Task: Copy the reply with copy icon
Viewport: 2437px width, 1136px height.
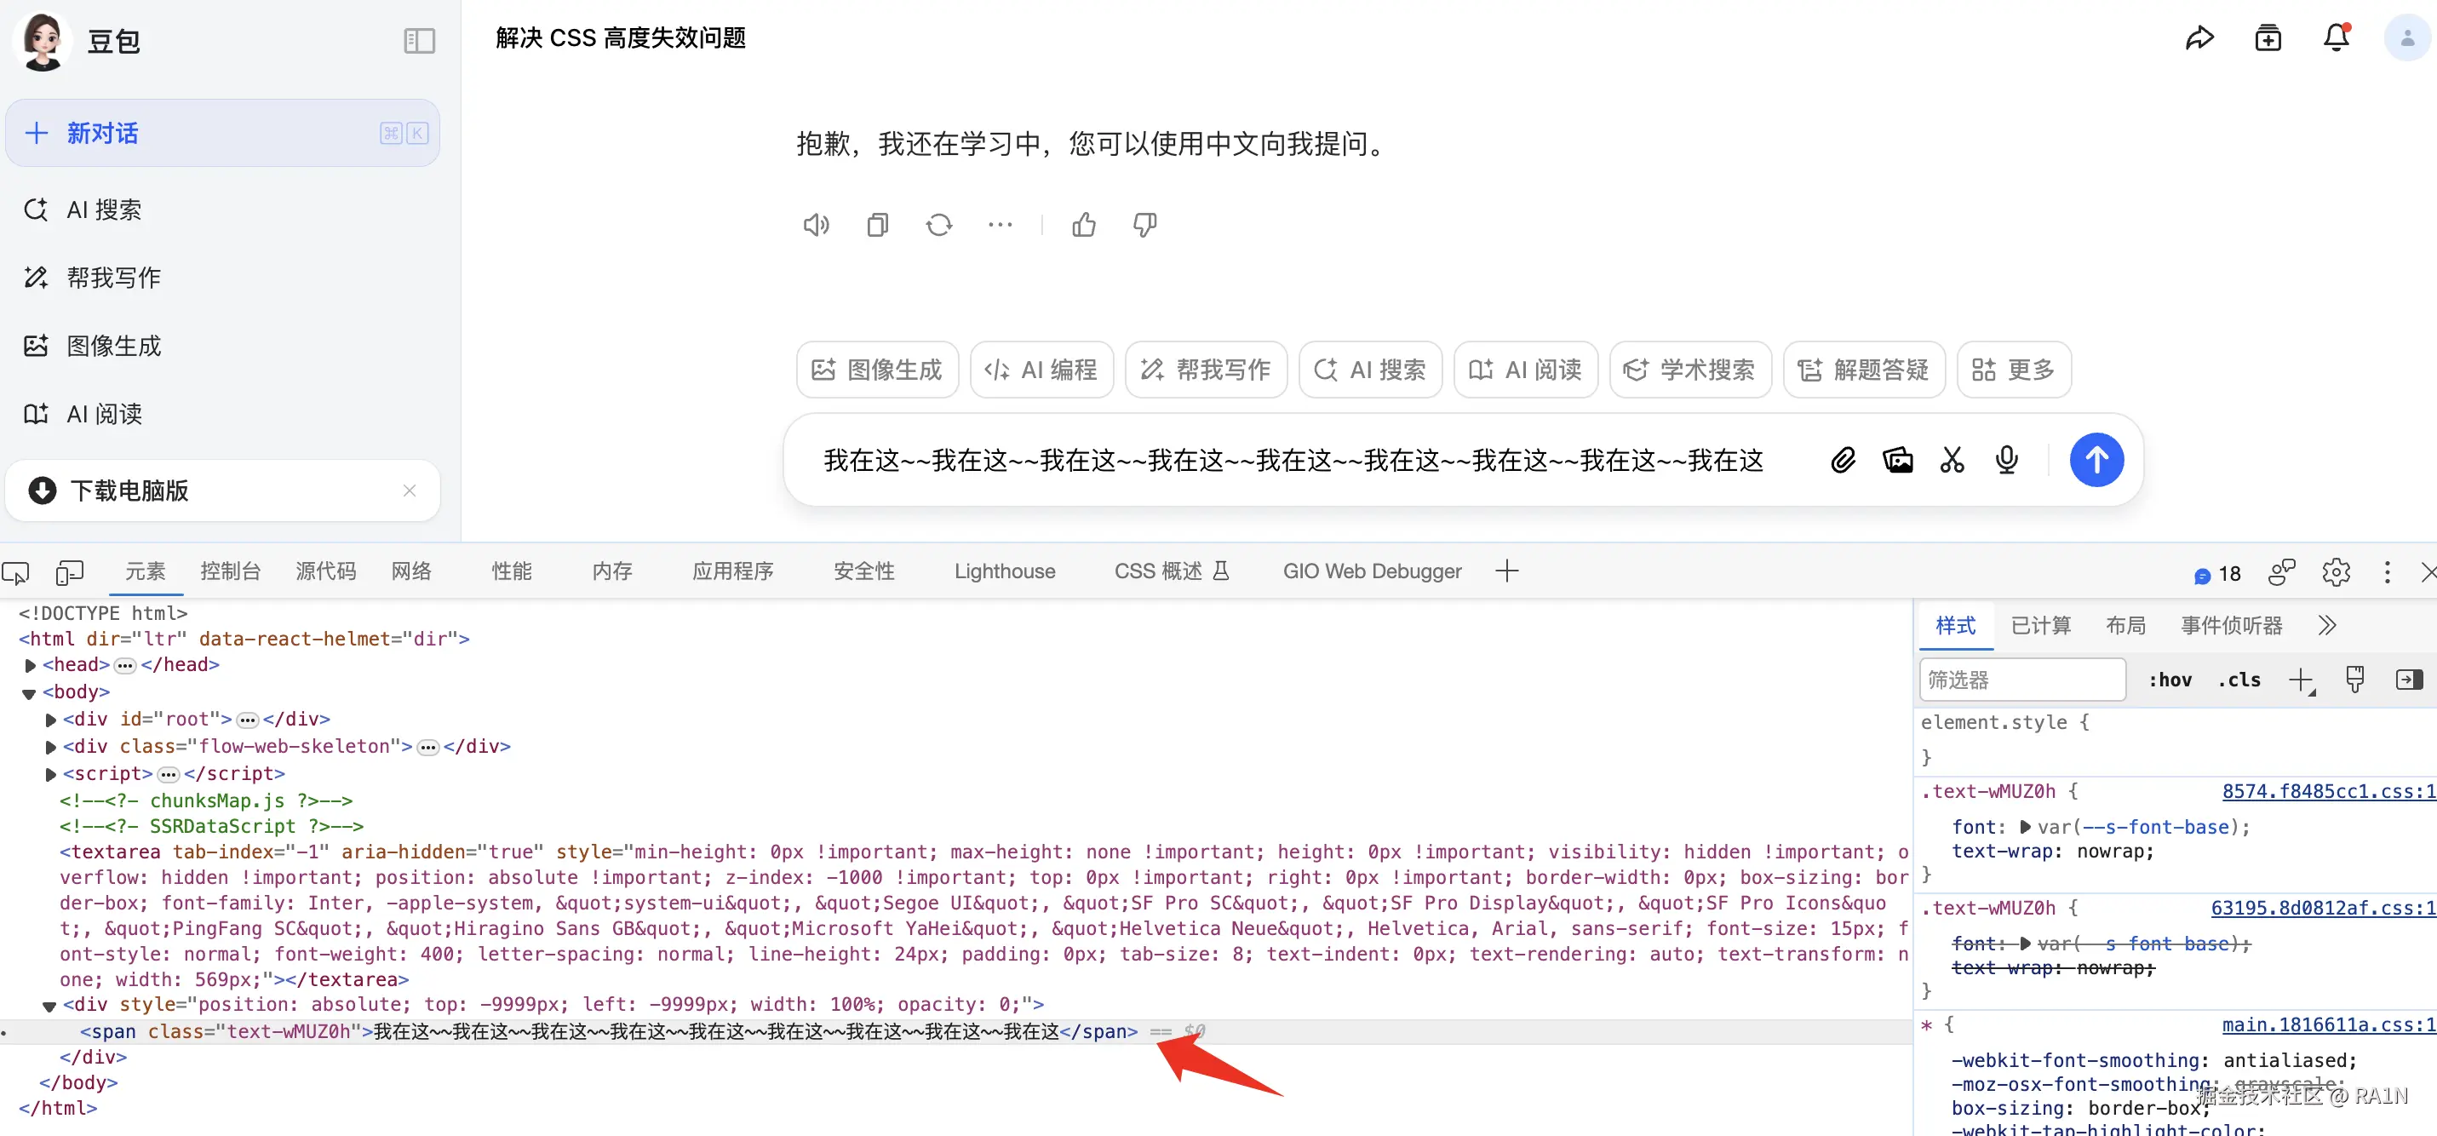Action: pos(877,225)
